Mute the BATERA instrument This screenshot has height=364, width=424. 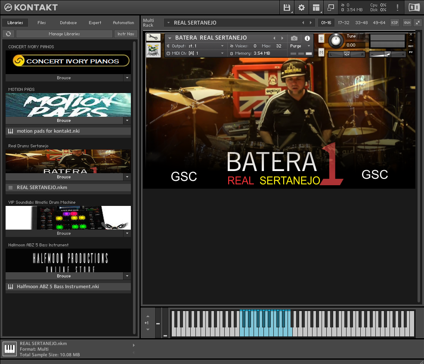pos(321,52)
